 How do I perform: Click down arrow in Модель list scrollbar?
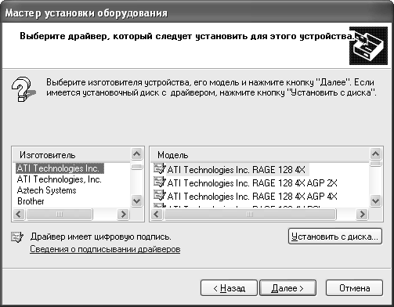pos(376,201)
